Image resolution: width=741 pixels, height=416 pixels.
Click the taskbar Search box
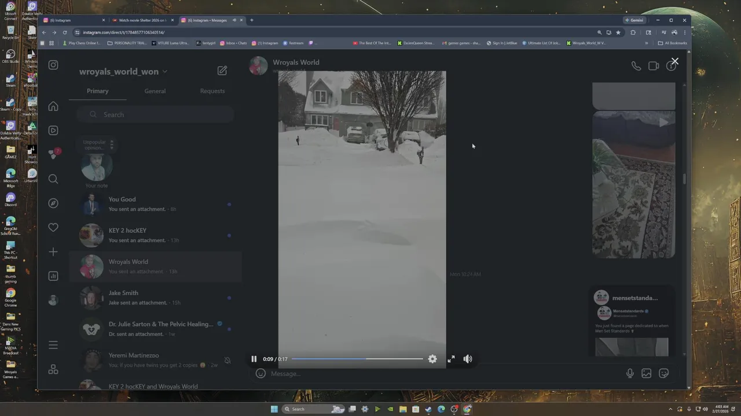tap(314, 409)
